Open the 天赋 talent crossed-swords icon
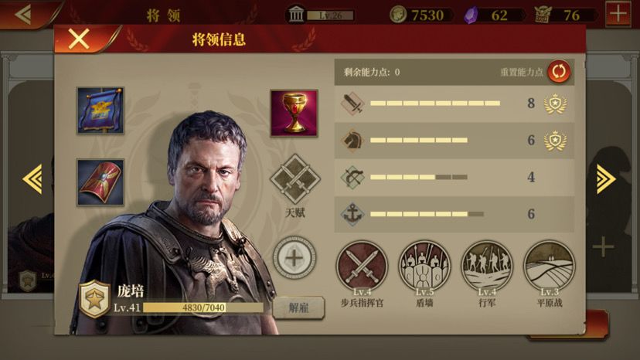The image size is (640, 360). click(x=294, y=179)
